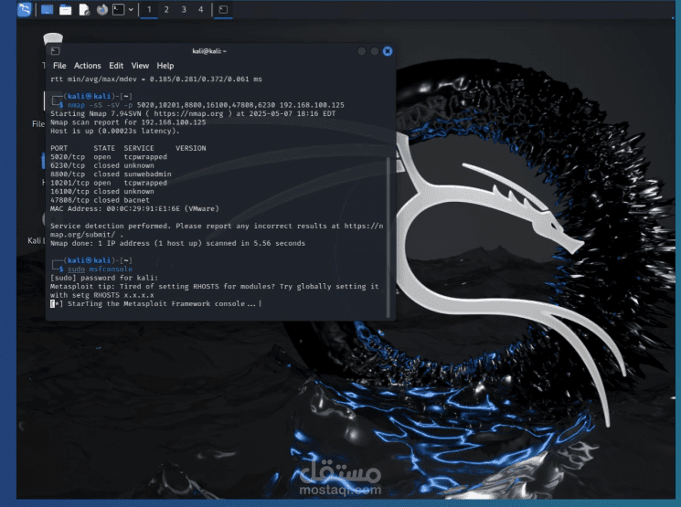Image resolution: width=681 pixels, height=507 pixels.
Task: Click the 'rtt min/avg/max/mdev' line
Action: [156, 79]
